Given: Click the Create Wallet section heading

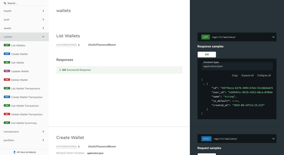Looking at the screenshot, I should pos(70,138).
